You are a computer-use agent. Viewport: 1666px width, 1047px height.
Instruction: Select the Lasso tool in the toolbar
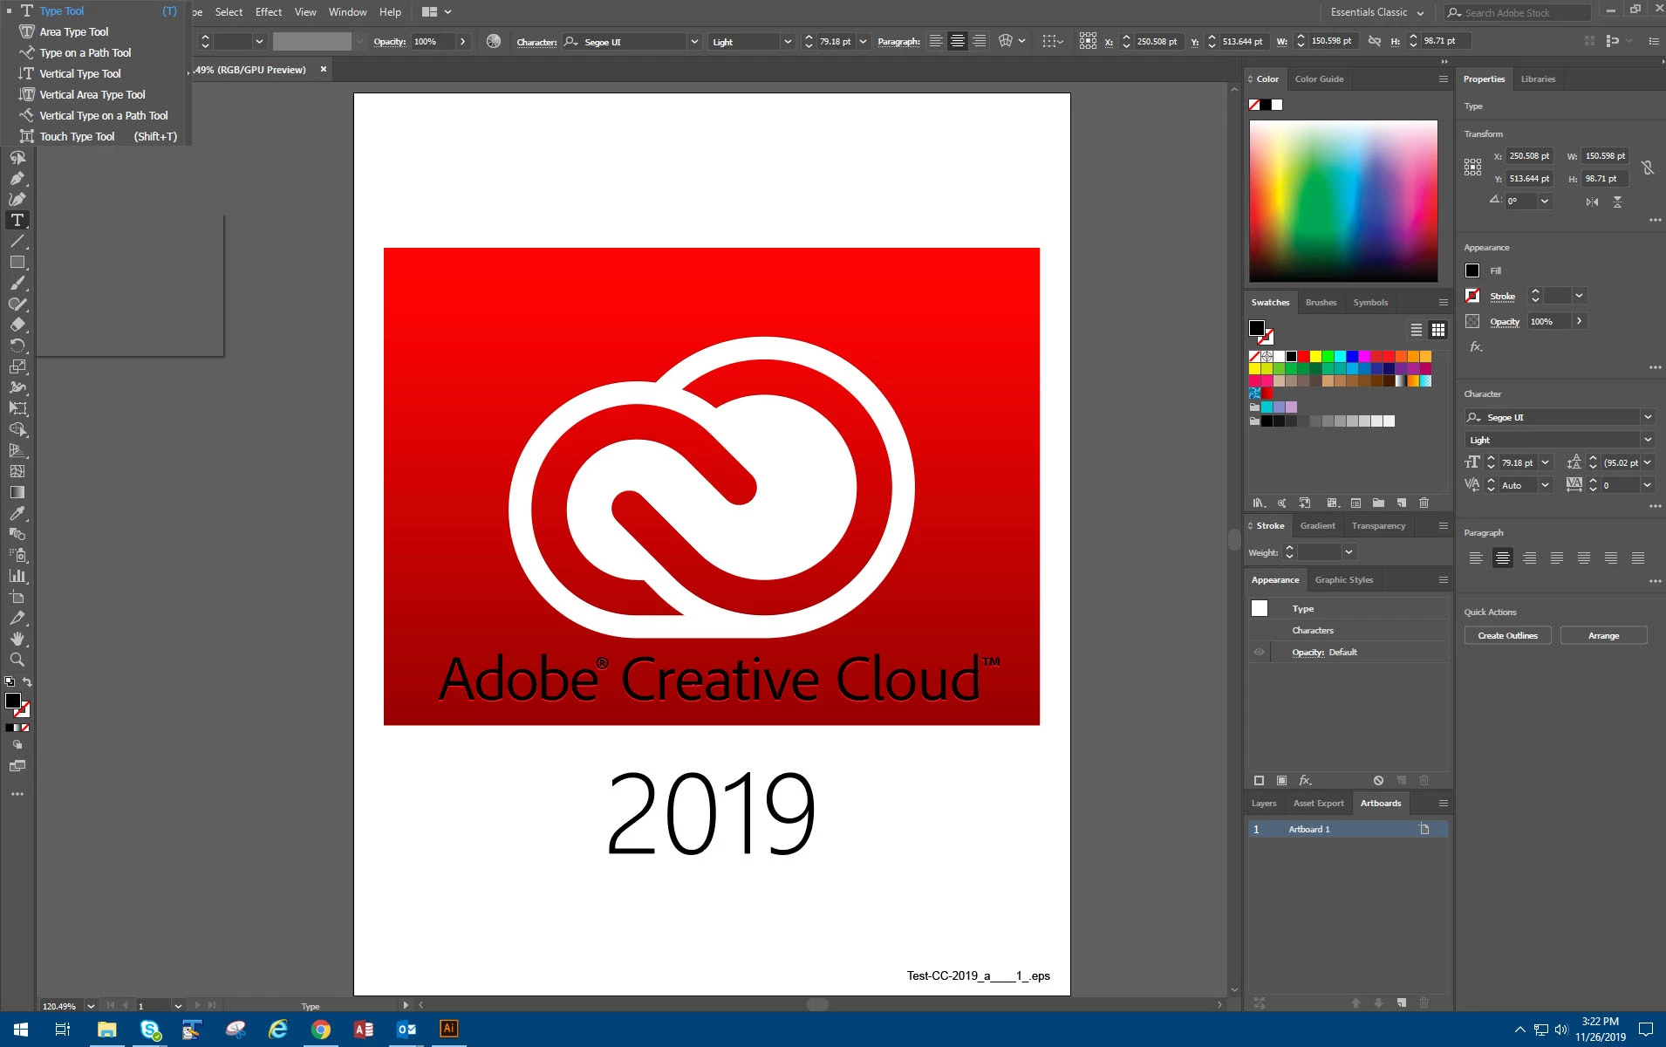pyautogui.click(x=17, y=158)
